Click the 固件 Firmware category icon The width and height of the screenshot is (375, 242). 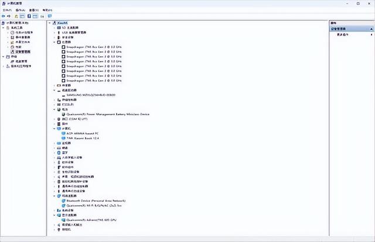pyautogui.click(x=59, y=123)
